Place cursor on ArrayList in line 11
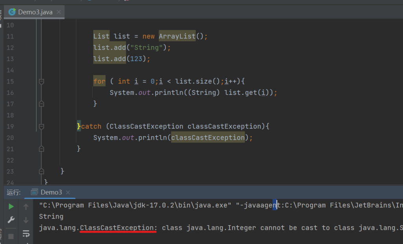Viewport: 403px width, 244px height. (177, 36)
